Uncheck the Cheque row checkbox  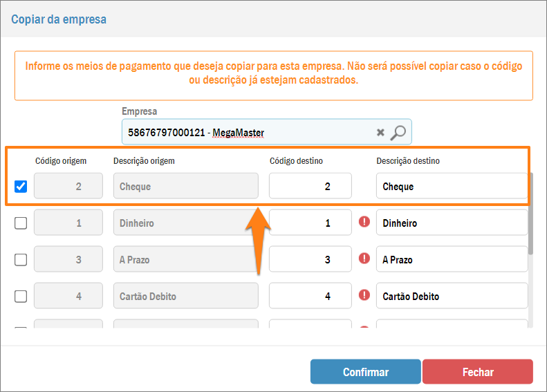click(x=21, y=187)
